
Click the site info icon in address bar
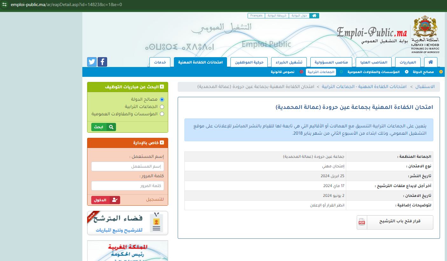click(4, 4)
